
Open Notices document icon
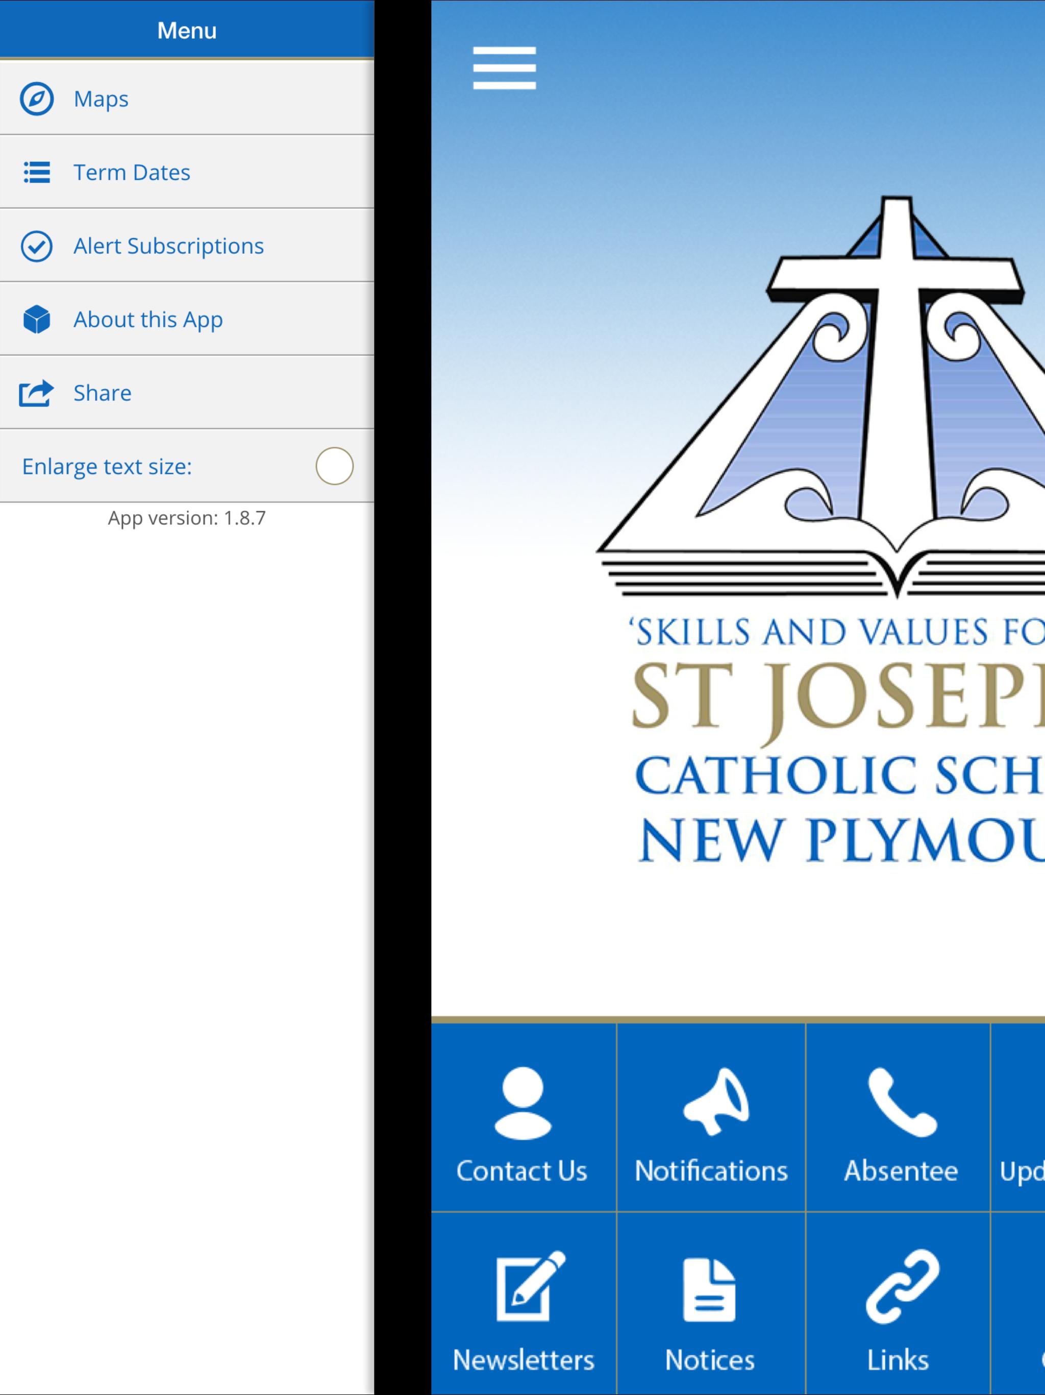[709, 1289]
